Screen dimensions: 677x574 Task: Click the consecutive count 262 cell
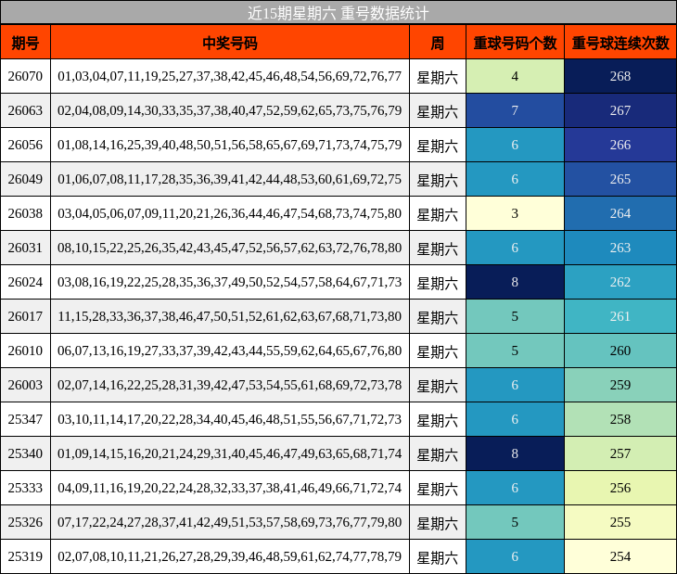[x=620, y=282]
